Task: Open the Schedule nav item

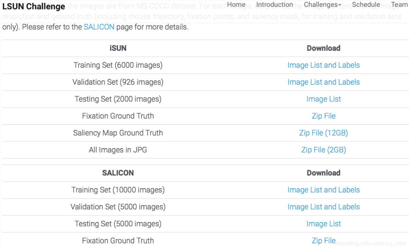Action: point(366,5)
